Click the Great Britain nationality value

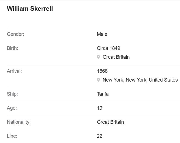(x=110, y=122)
